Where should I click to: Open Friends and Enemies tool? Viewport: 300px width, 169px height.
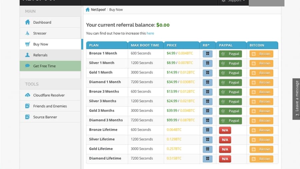pos(50,106)
